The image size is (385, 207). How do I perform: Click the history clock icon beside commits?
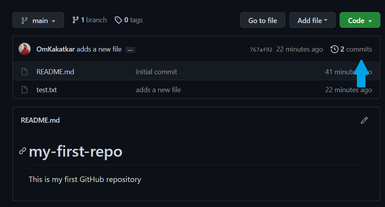coord(334,49)
